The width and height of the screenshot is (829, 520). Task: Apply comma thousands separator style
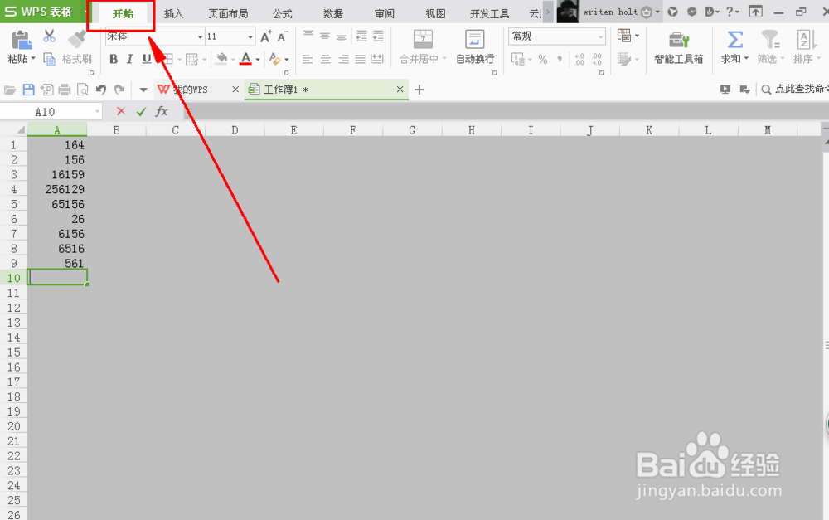click(x=560, y=59)
